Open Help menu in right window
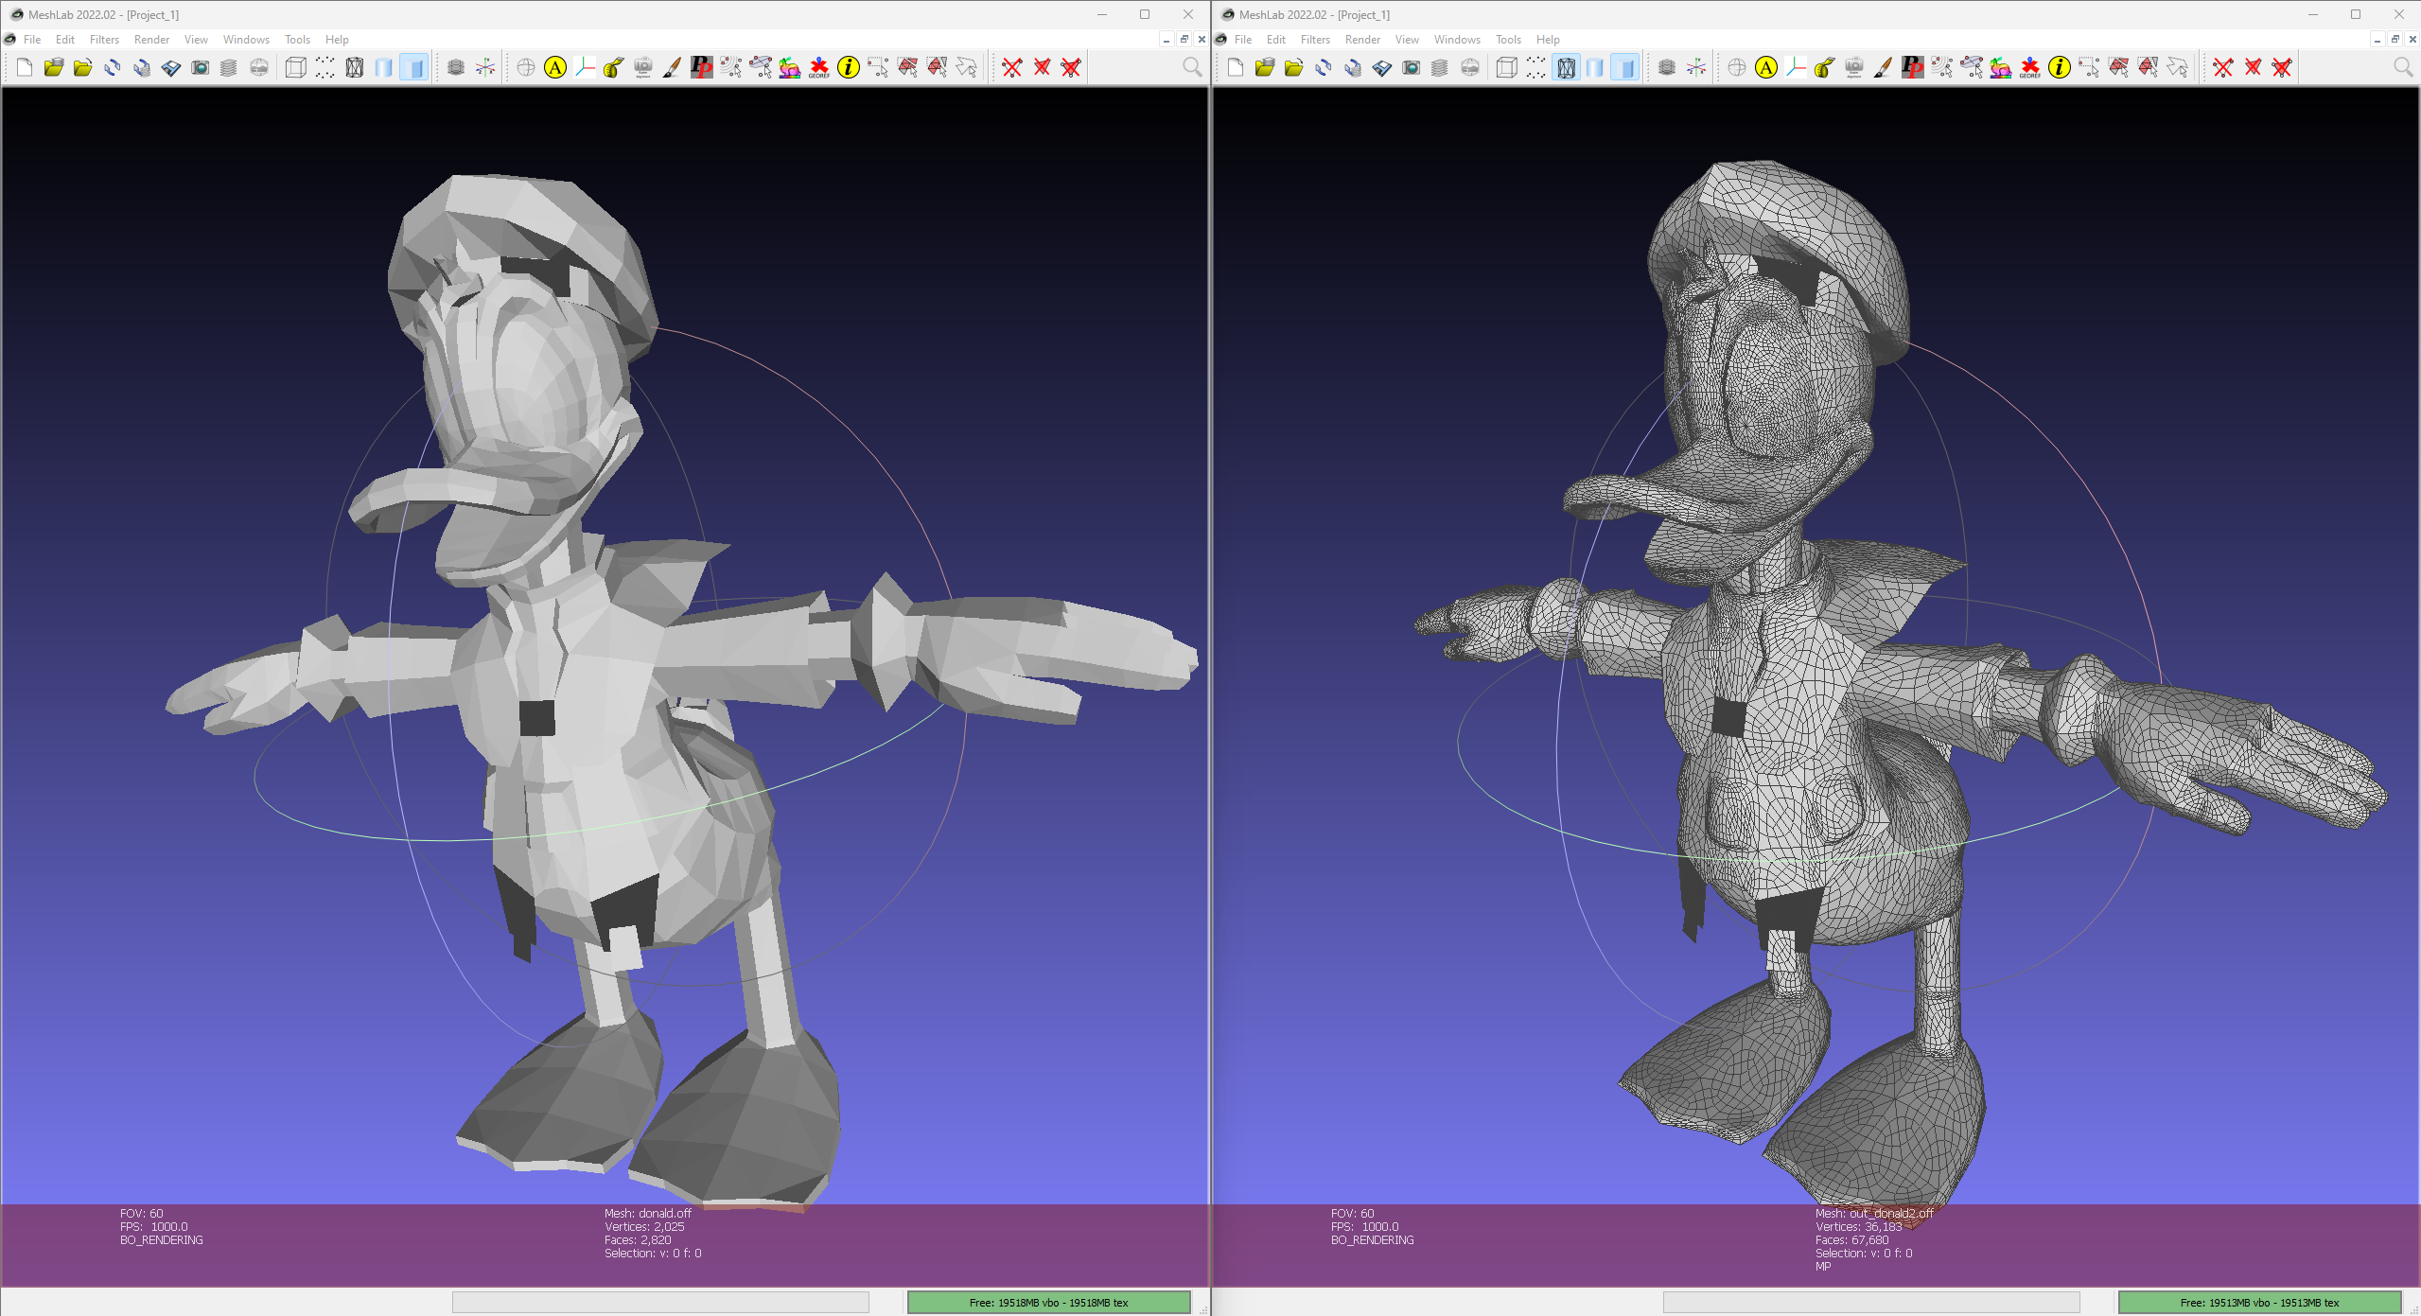The height and width of the screenshot is (1316, 2421). 1548,40
